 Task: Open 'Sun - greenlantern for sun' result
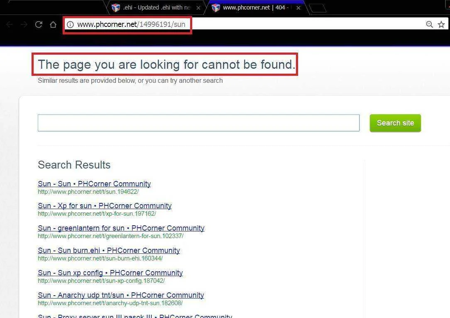(121, 228)
